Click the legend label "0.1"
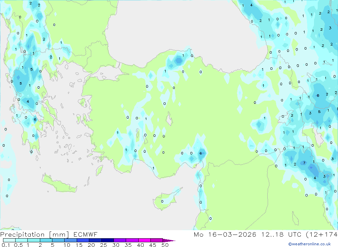The width and height of the screenshot is (338, 247). point(6,245)
